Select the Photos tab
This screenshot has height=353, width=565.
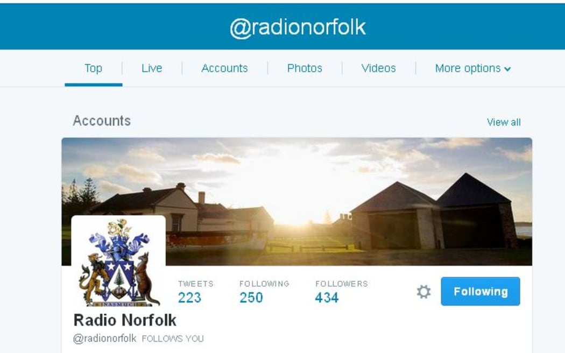point(305,68)
